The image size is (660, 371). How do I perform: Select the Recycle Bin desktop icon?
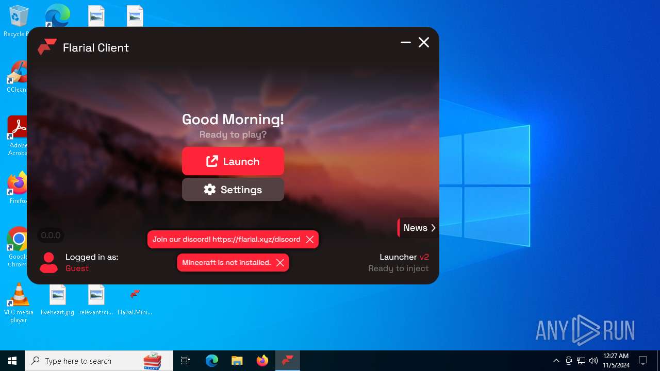pyautogui.click(x=18, y=22)
